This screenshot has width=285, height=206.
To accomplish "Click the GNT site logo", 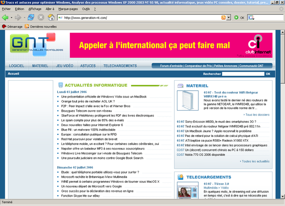I will 36,44.
